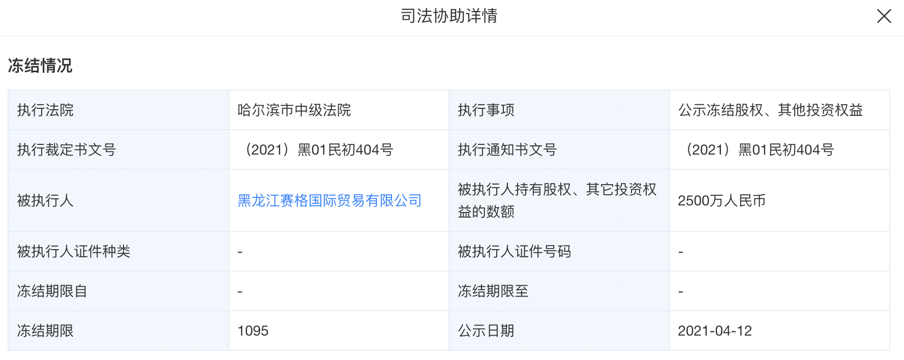The width and height of the screenshot is (904, 360).
Task: Click the 被执行人证件号码 label cell
Action: point(514,252)
